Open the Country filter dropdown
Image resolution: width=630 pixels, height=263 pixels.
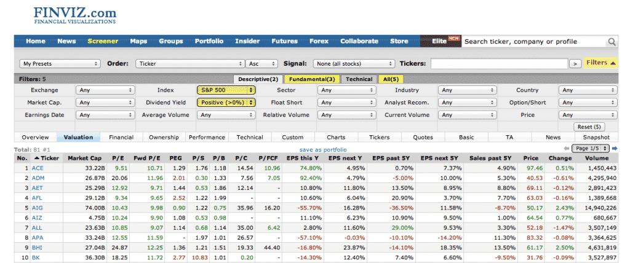tap(588, 90)
